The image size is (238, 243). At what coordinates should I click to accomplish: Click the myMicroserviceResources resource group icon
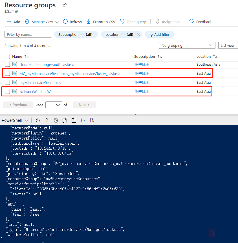click(x=15, y=82)
